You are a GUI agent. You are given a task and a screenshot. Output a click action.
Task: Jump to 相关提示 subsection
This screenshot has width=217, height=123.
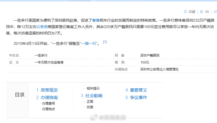point(93,89)
